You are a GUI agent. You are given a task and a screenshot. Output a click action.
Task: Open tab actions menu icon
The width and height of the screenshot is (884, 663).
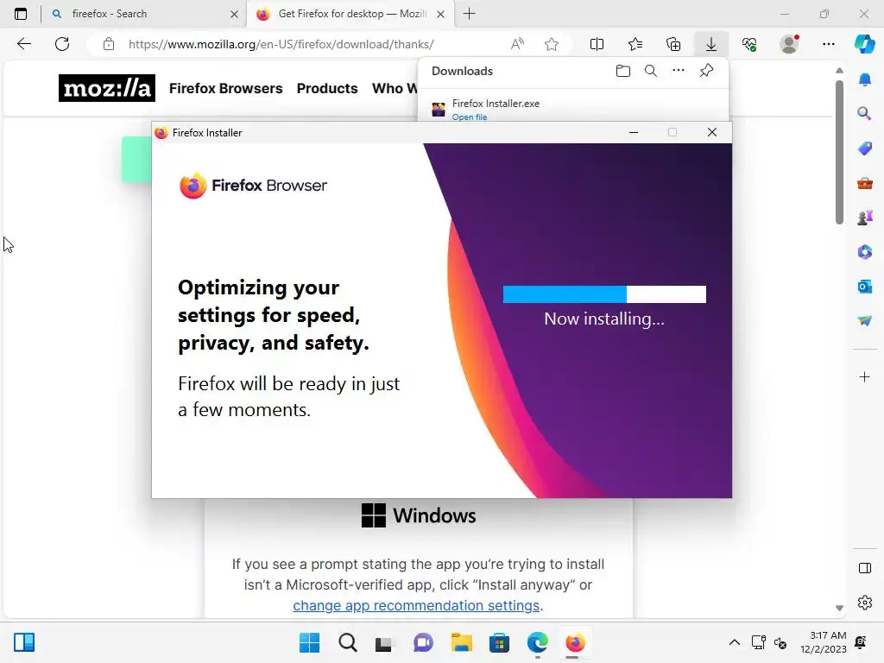click(x=21, y=14)
